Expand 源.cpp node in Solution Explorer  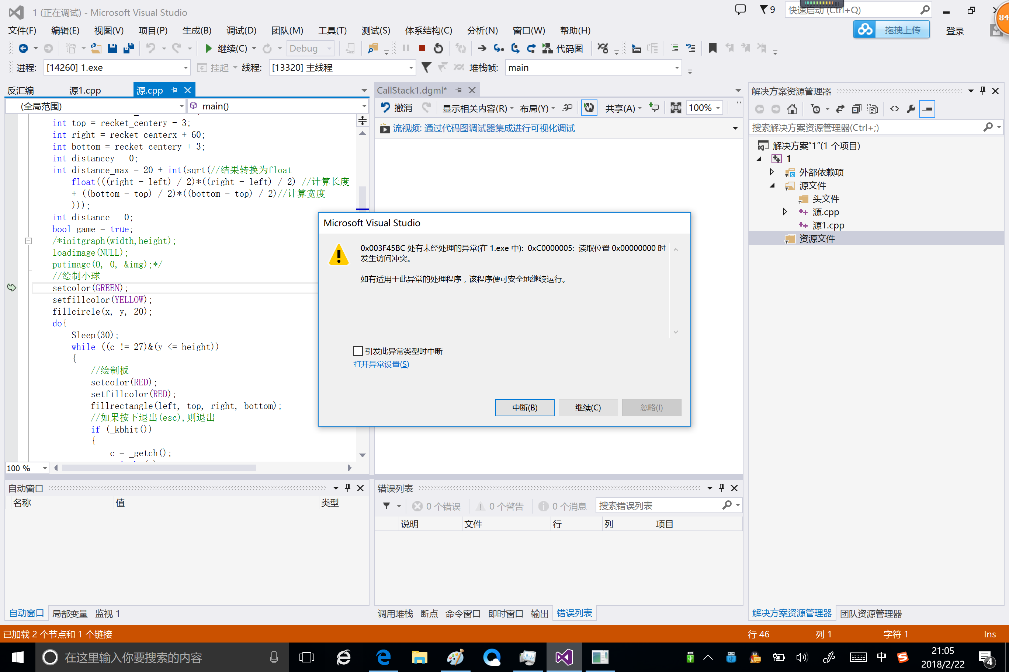tap(785, 212)
